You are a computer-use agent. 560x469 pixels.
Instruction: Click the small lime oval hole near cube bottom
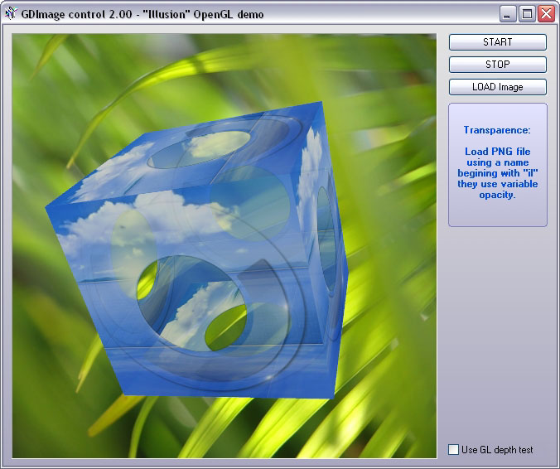point(225,326)
